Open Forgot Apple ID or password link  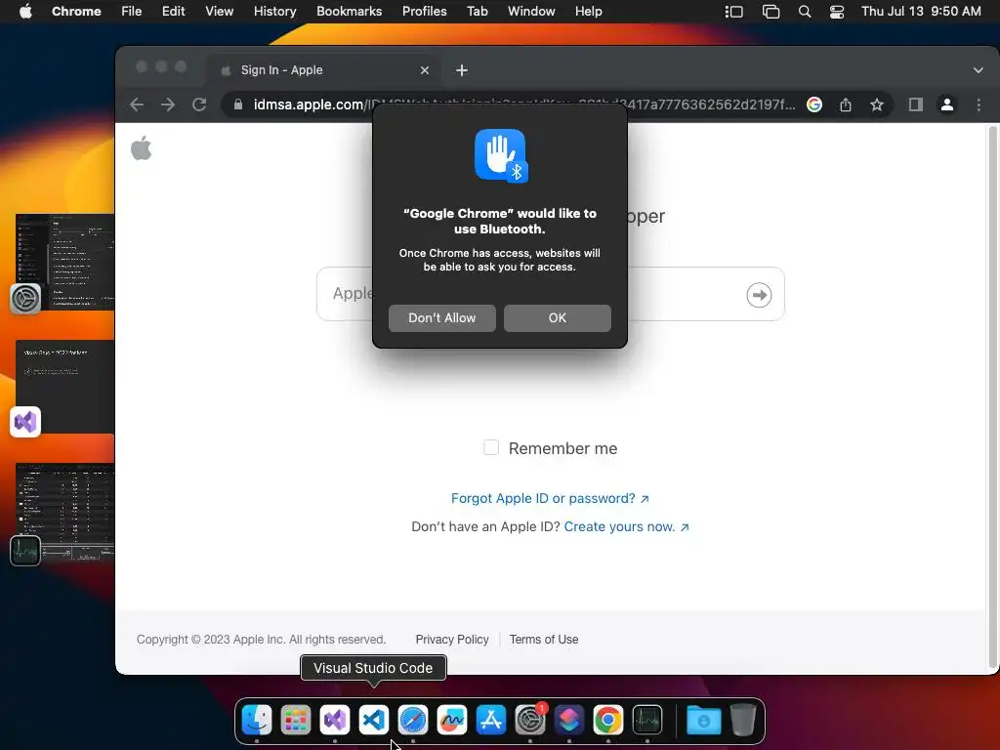(550, 498)
